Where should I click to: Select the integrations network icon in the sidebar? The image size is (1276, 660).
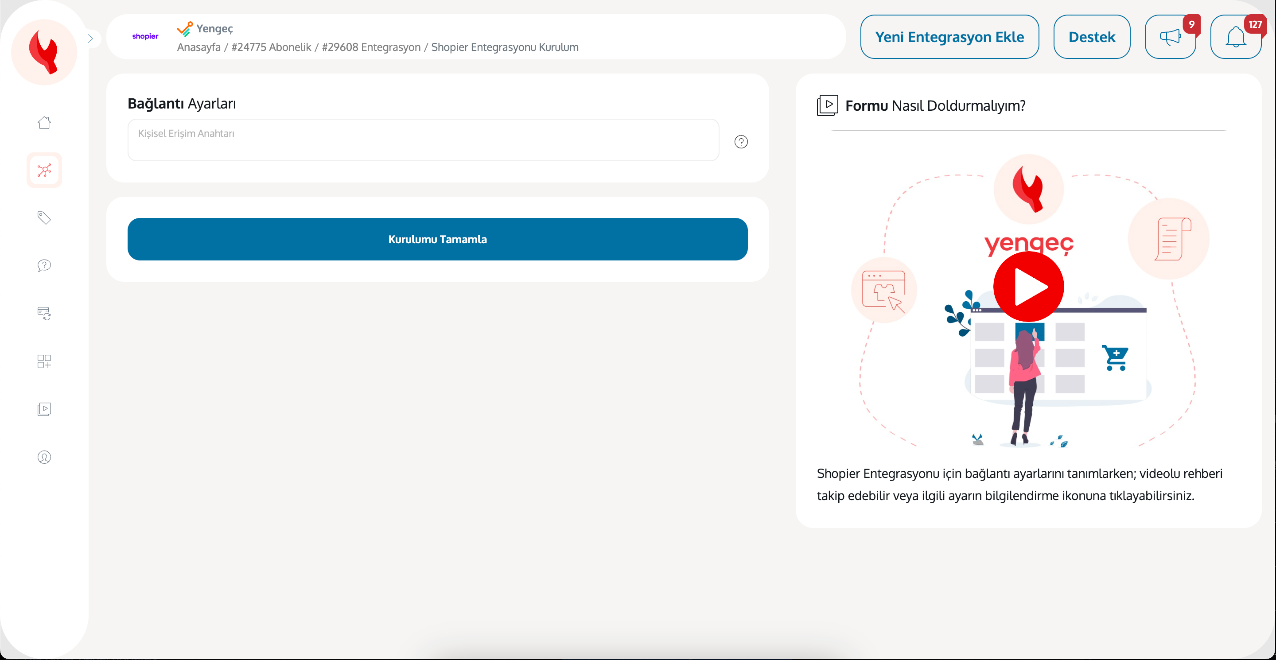(44, 171)
